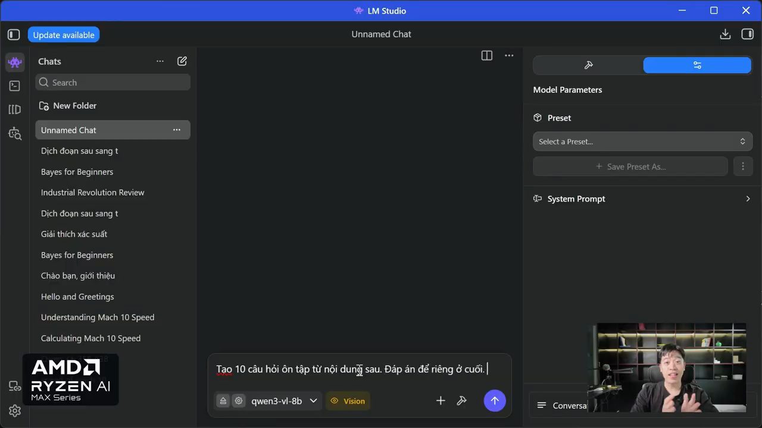Open the Chào bạn, giới thiệu chat

pyautogui.click(x=78, y=276)
